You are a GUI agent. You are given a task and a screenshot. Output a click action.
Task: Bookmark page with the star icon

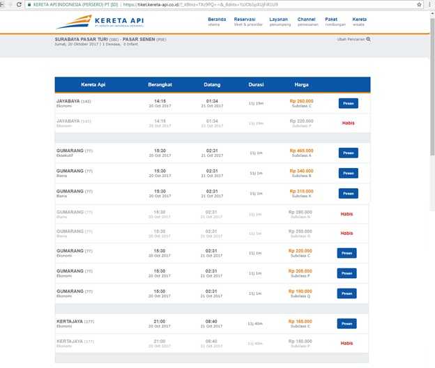[x=419, y=4]
